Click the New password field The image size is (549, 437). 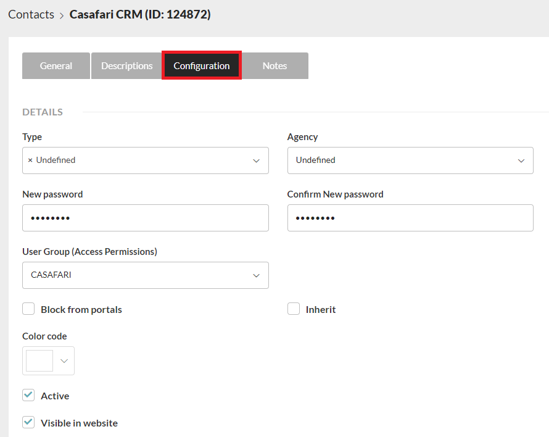click(146, 218)
